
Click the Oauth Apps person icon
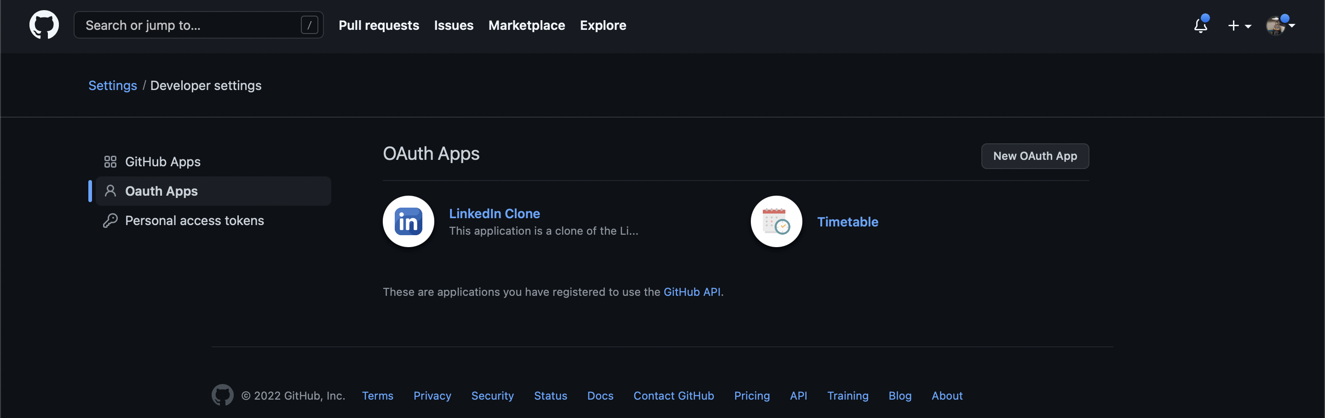tap(110, 191)
